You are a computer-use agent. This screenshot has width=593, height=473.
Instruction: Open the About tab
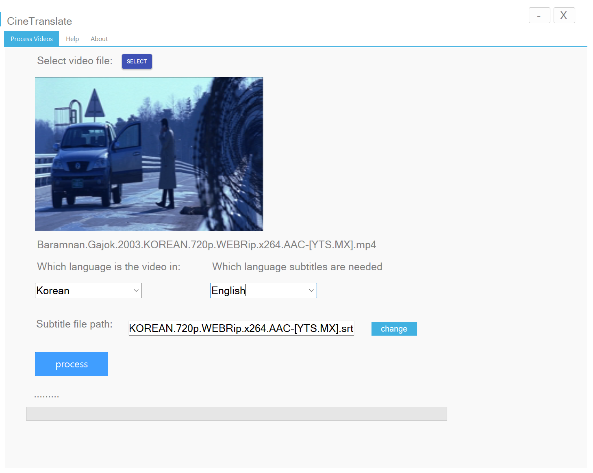click(99, 39)
